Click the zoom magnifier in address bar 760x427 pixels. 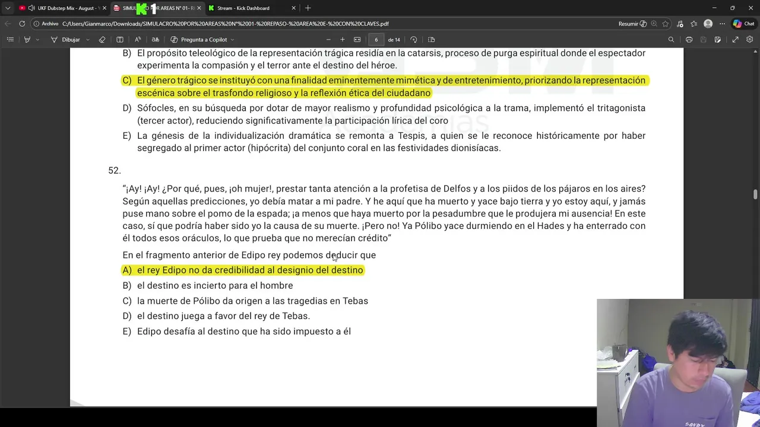654,24
